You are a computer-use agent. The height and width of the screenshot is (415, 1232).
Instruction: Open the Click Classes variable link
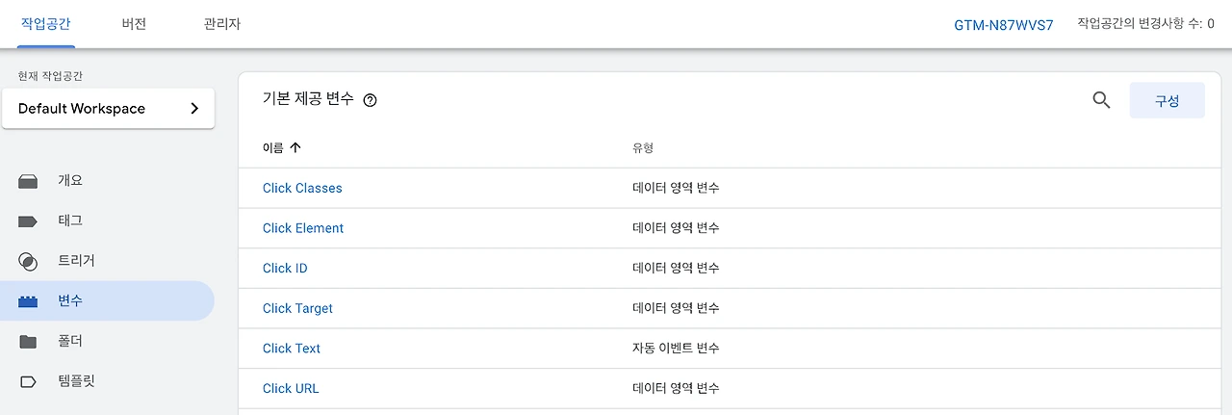click(x=302, y=189)
